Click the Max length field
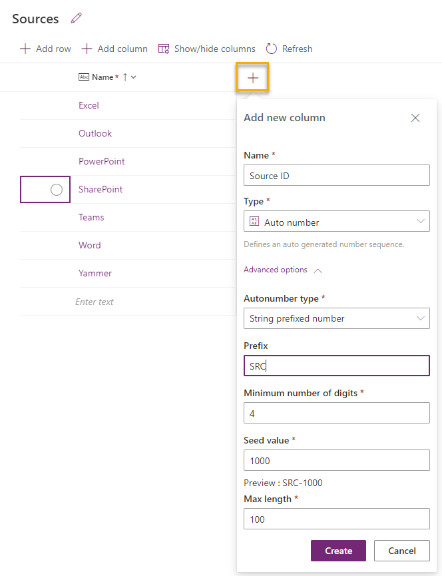This screenshot has height=576, width=442. click(337, 519)
